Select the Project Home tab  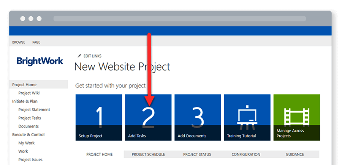[99, 154]
